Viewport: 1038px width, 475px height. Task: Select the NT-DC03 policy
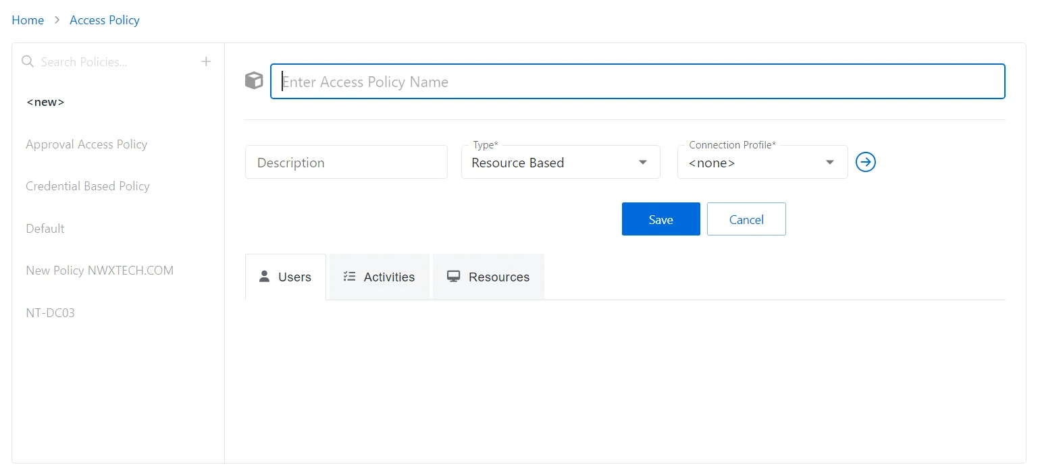[51, 313]
